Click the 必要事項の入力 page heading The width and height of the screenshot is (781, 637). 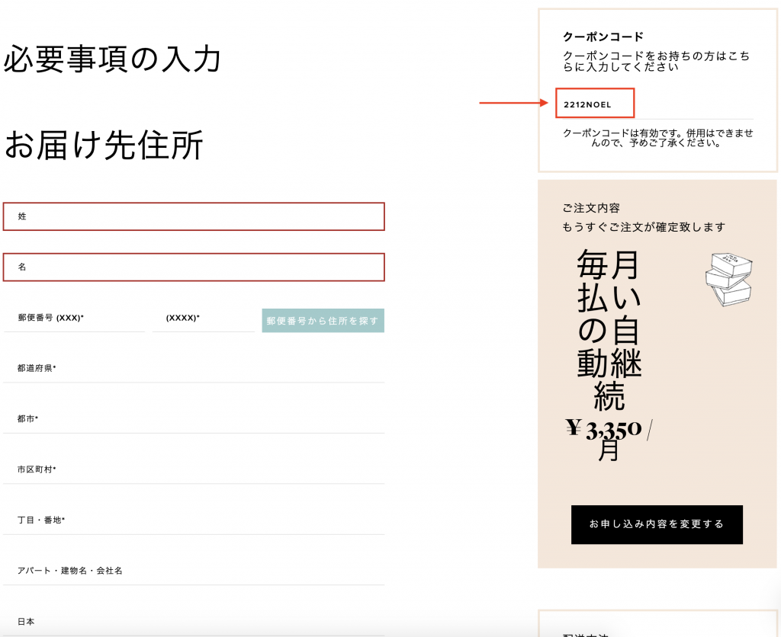(x=112, y=59)
